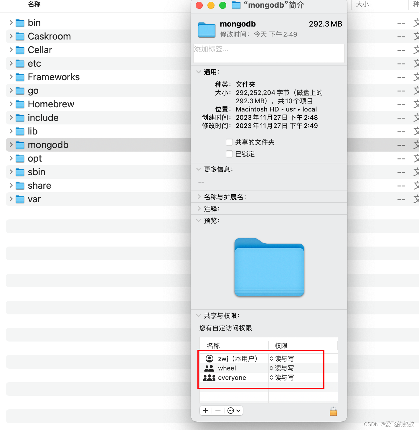419x430 pixels.
Task: Click the mongodb folder icon in info header
Action: [207, 30]
